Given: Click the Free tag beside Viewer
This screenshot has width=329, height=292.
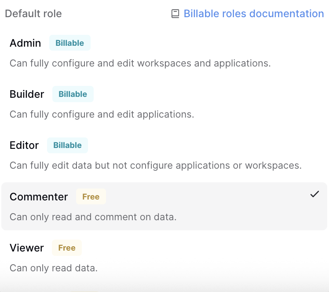Looking at the screenshot, I should click(x=67, y=248).
